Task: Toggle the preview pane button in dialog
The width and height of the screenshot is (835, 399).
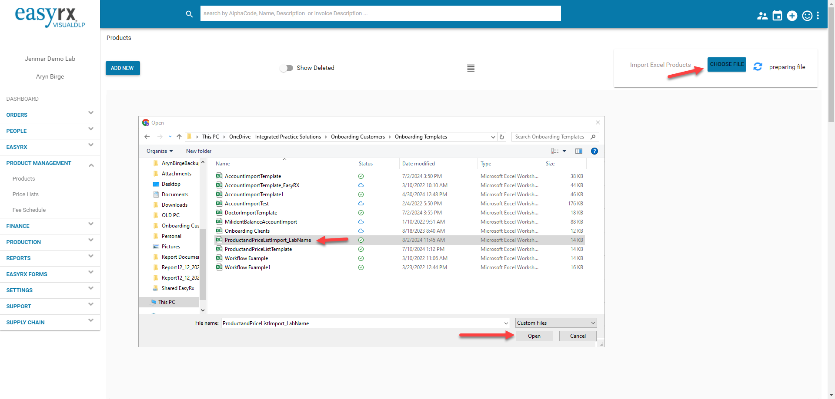Action: [x=578, y=151]
